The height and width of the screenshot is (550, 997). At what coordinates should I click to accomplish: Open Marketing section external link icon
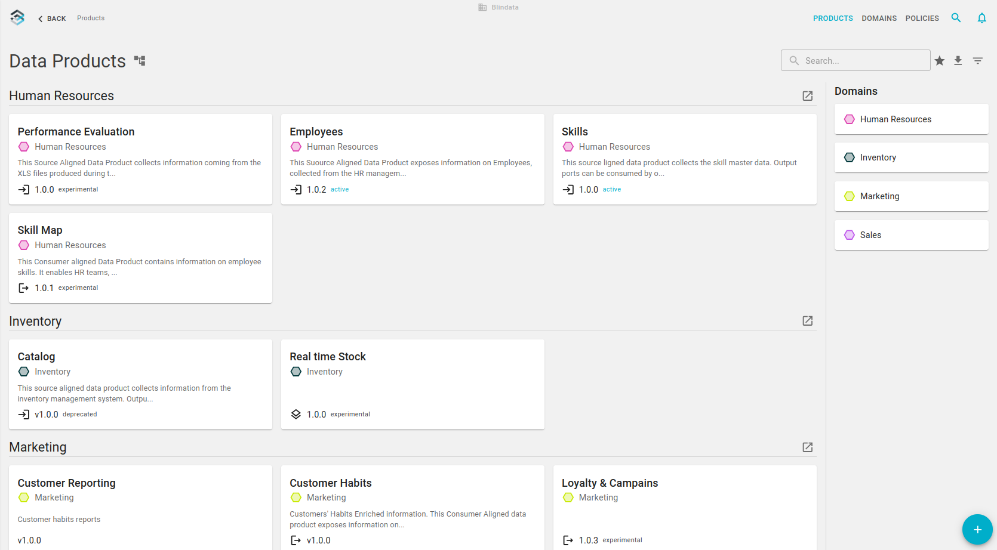click(808, 447)
